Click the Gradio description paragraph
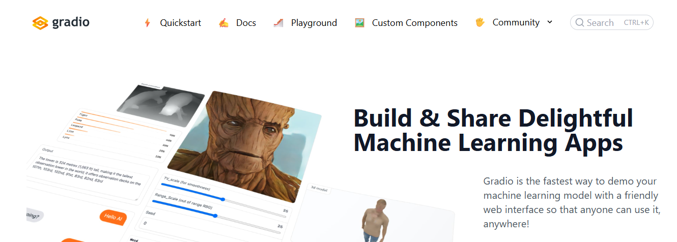 tap(571, 203)
